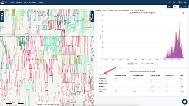Open the Legend button on the map

click(90, 64)
